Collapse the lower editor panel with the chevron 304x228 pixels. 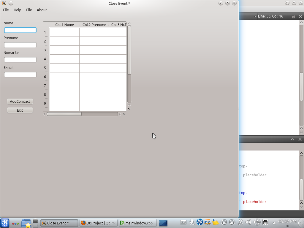pos(292,139)
